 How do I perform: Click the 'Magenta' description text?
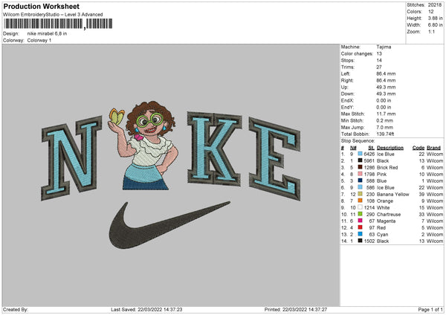[386, 221]
